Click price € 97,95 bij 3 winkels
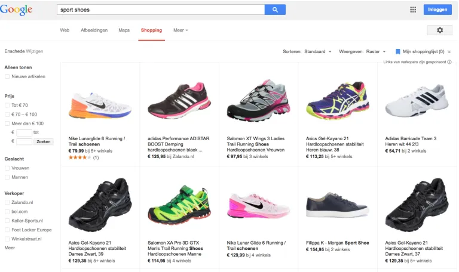459x272 pixels. 247,157
